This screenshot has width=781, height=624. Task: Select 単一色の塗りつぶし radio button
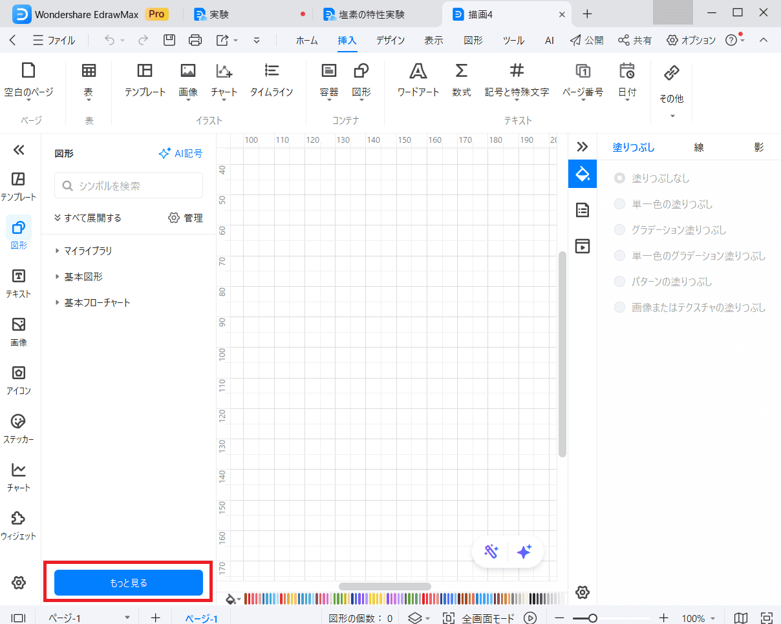[x=620, y=204]
